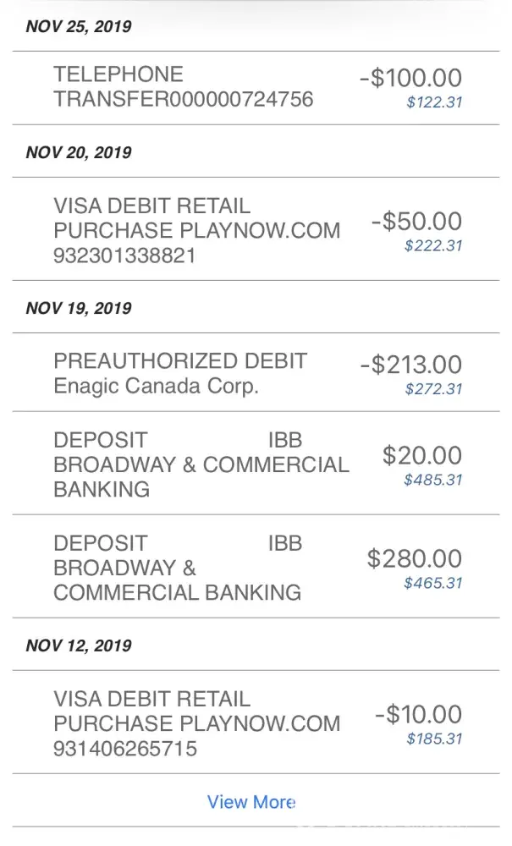This screenshot has height=846, width=512.
Task: Open the View More link
Action: [x=251, y=802]
